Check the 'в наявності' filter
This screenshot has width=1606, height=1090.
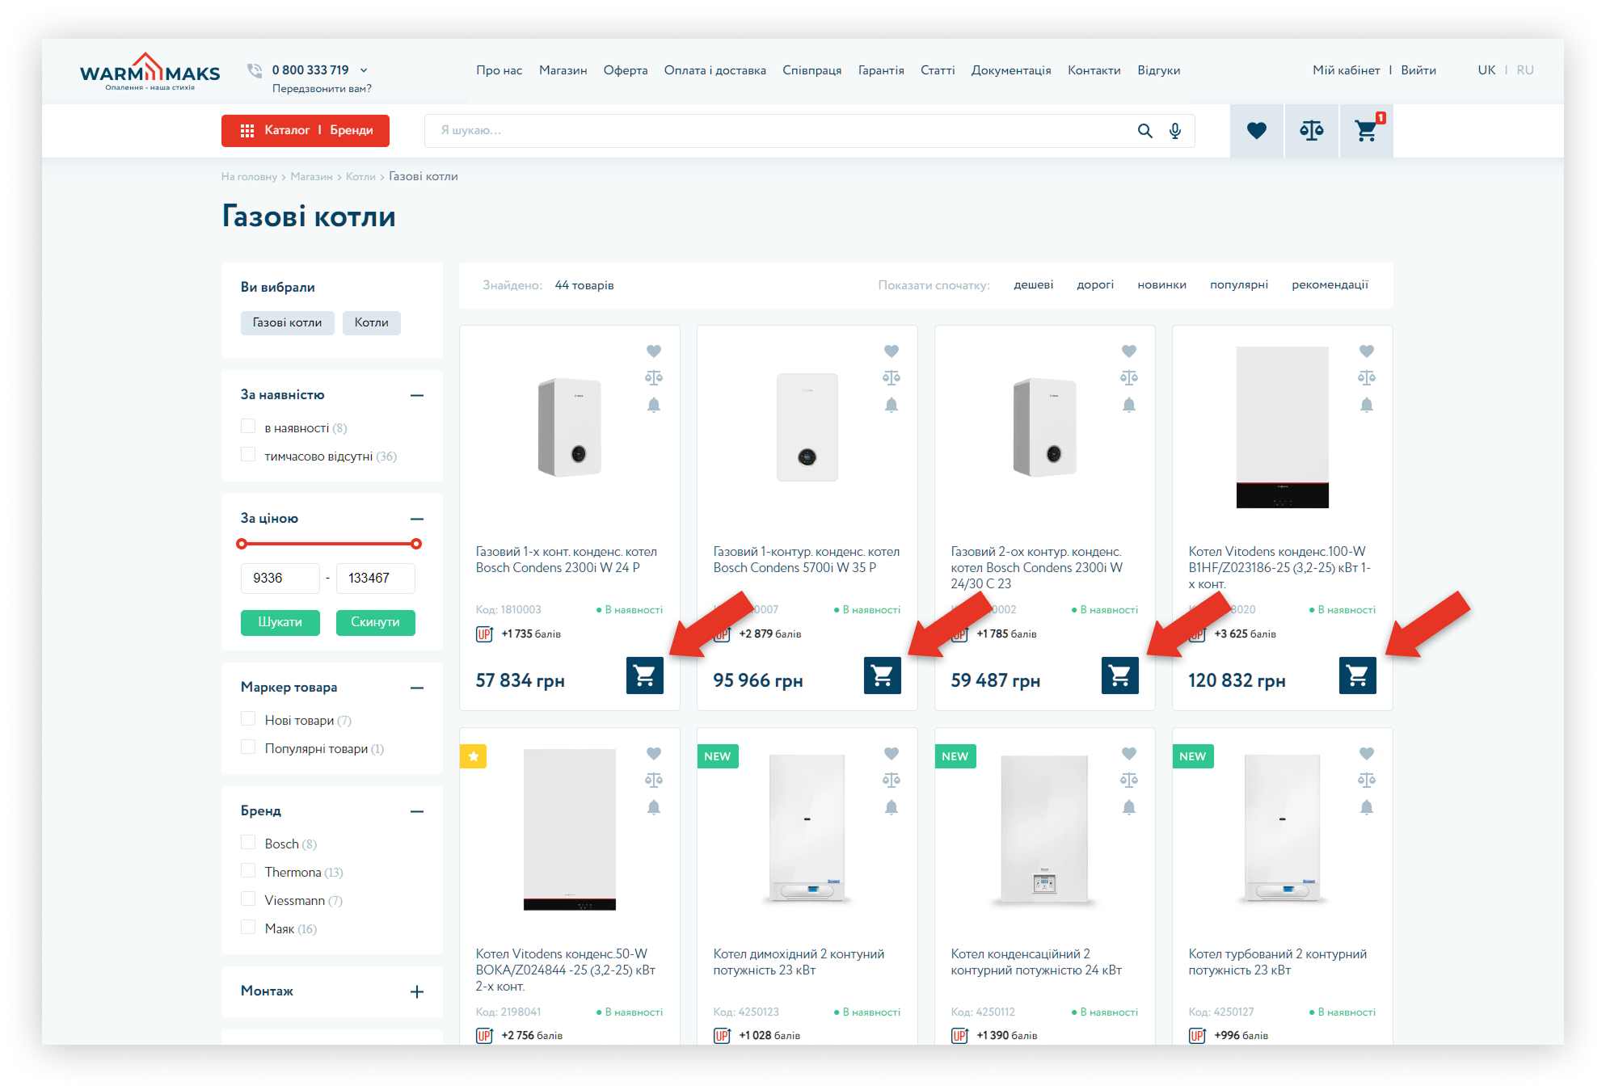coord(248,426)
